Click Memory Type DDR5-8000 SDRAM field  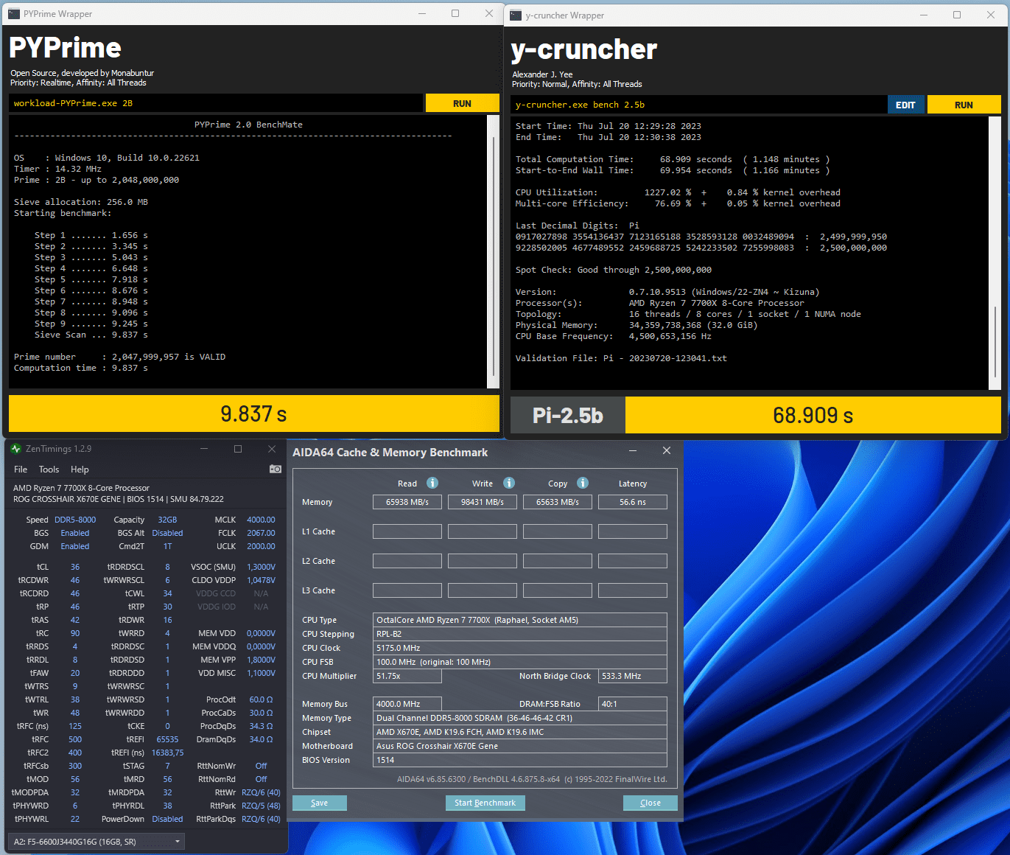(x=520, y=718)
